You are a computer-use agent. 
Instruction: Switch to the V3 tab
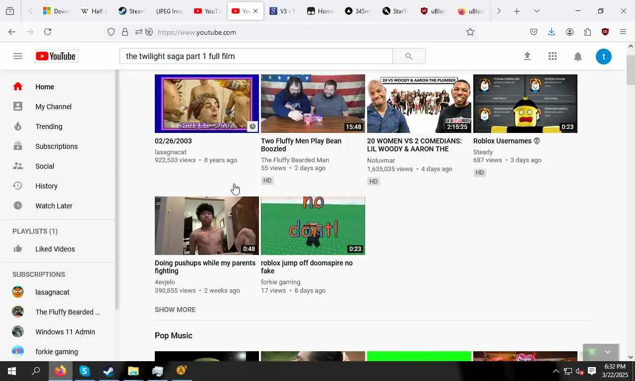pos(283,11)
